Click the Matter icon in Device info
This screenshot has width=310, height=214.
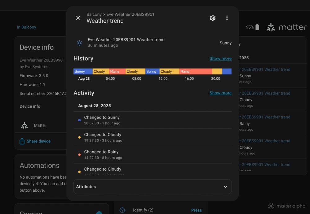click(24, 125)
